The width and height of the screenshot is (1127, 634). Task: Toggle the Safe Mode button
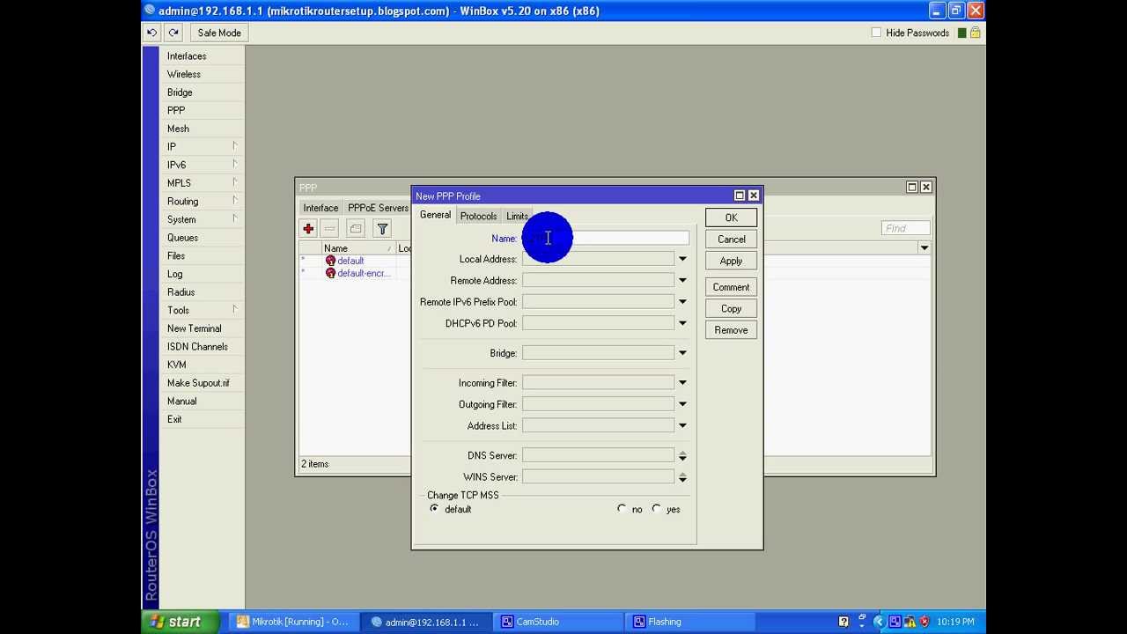pos(219,33)
